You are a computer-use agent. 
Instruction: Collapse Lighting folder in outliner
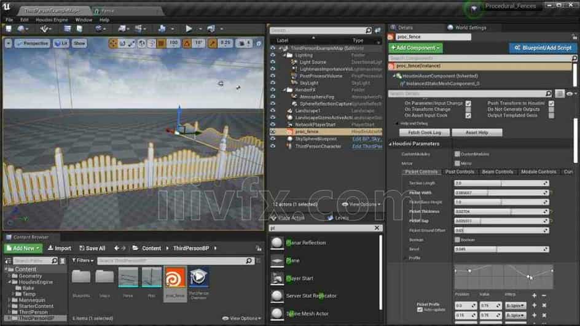tap(285, 55)
